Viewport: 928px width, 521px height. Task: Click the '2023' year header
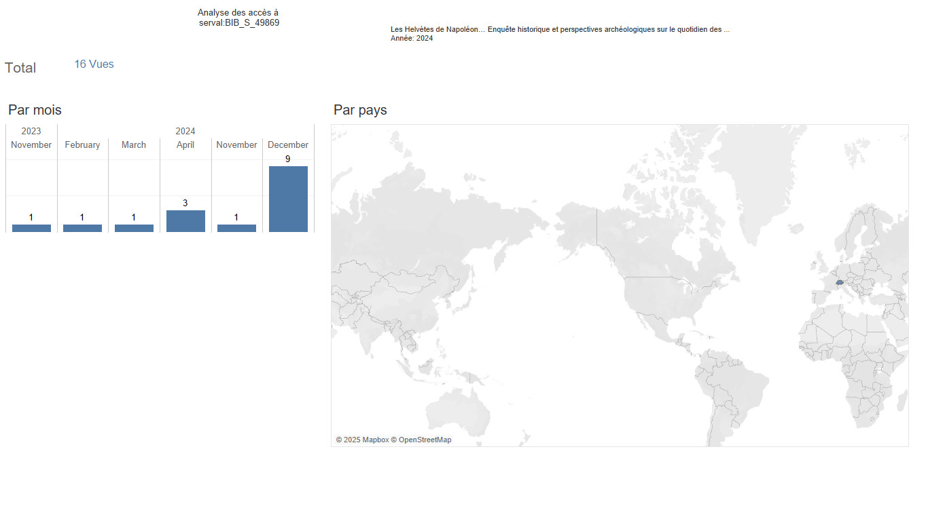(x=31, y=131)
